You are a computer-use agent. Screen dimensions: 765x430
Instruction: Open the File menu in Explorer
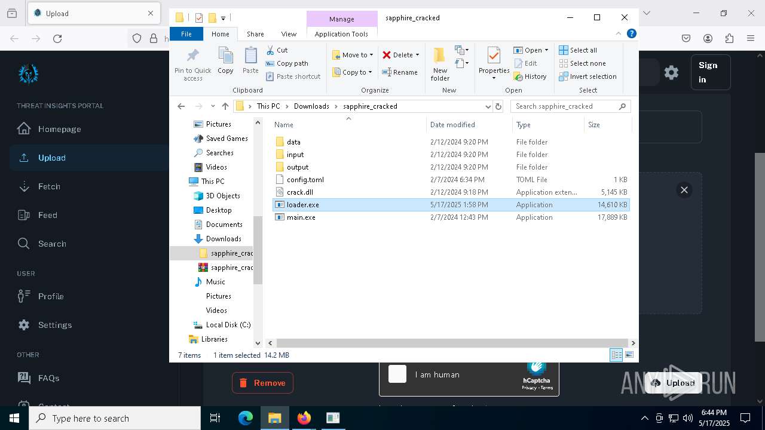pos(186,34)
